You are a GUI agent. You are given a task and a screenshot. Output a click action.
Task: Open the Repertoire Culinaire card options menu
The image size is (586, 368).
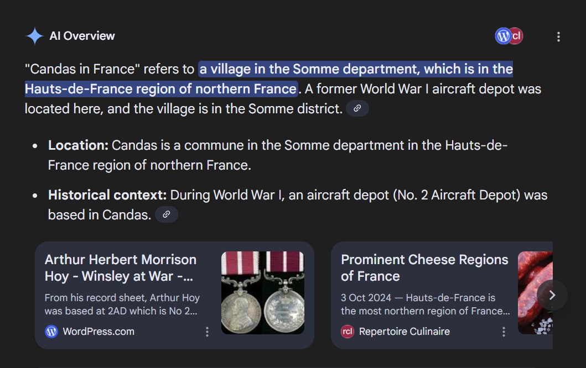pos(504,332)
